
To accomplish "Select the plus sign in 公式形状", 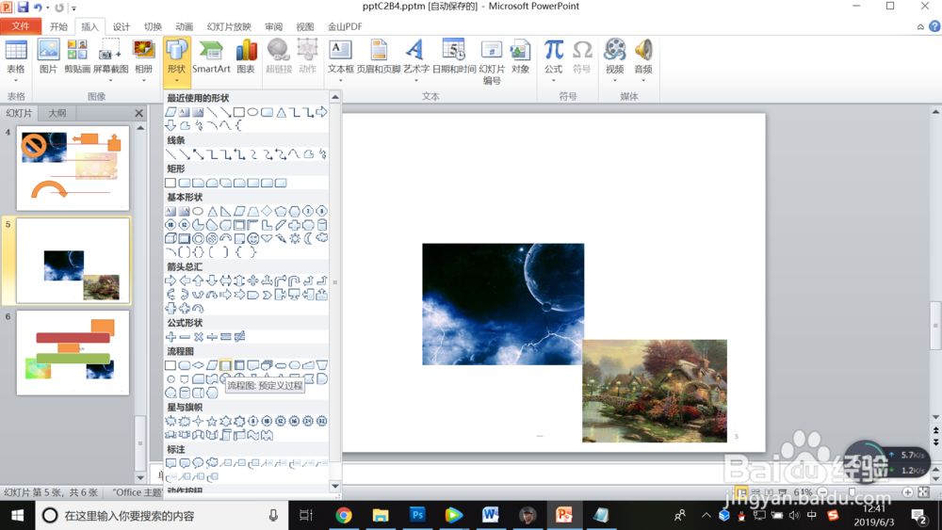I will click(171, 337).
